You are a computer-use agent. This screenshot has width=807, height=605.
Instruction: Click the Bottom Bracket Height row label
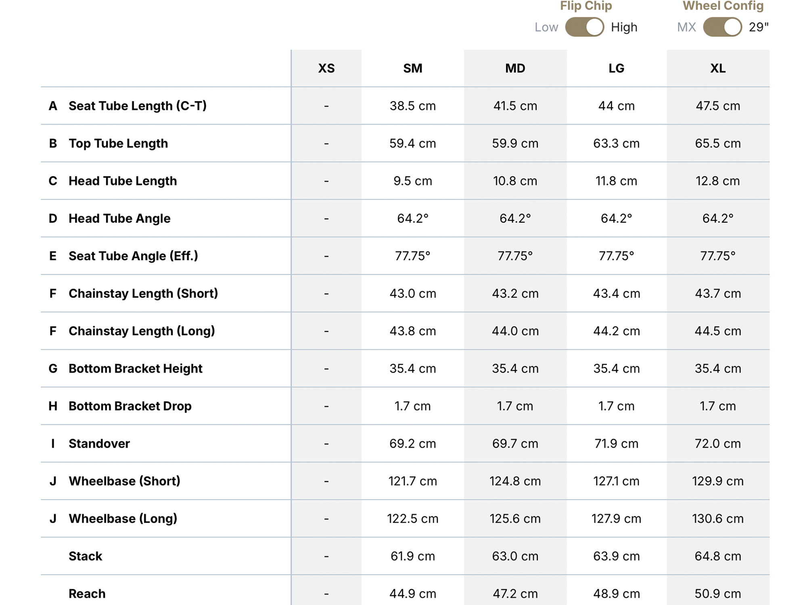(136, 368)
